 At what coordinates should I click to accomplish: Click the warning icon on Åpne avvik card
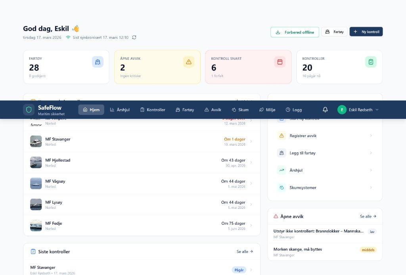(x=189, y=62)
